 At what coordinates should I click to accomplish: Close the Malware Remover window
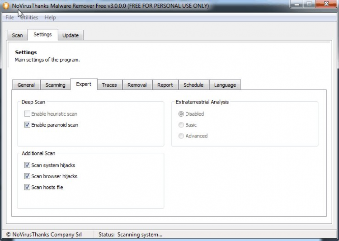click(x=326, y=4)
